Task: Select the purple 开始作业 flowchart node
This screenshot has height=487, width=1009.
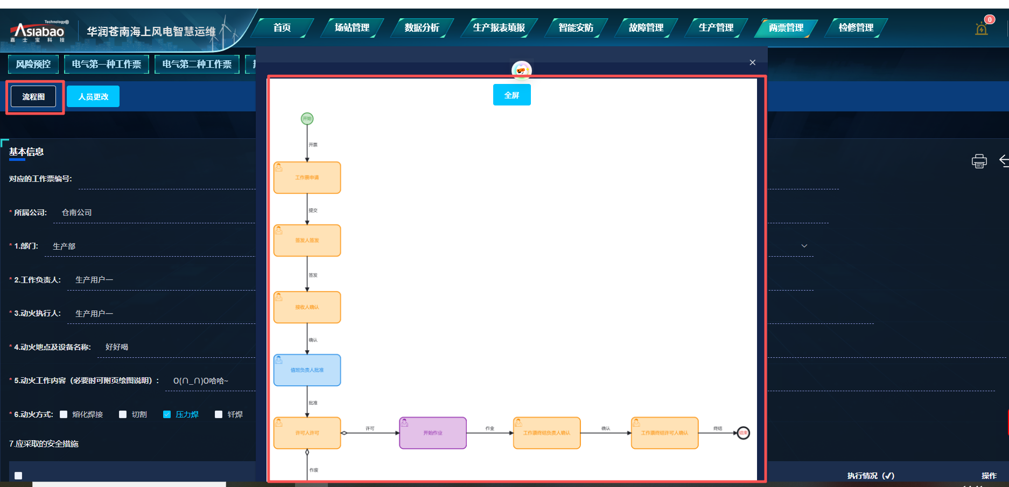Action: coord(432,433)
